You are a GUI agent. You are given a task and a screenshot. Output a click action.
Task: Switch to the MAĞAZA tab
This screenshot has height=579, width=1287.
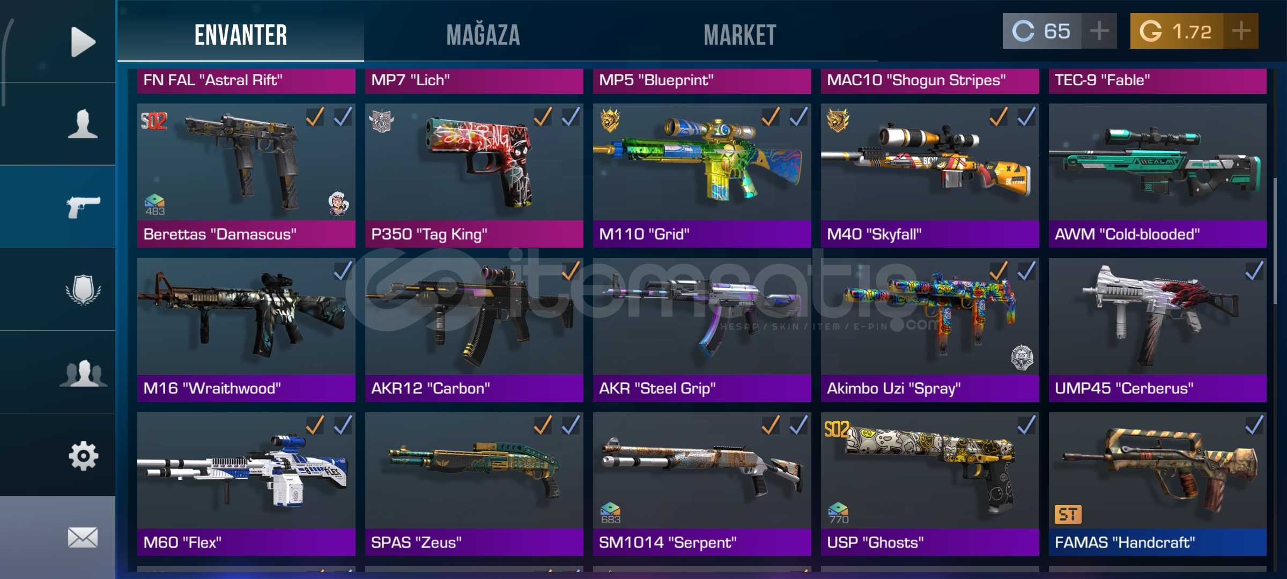pyautogui.click(x=483, y=35)
